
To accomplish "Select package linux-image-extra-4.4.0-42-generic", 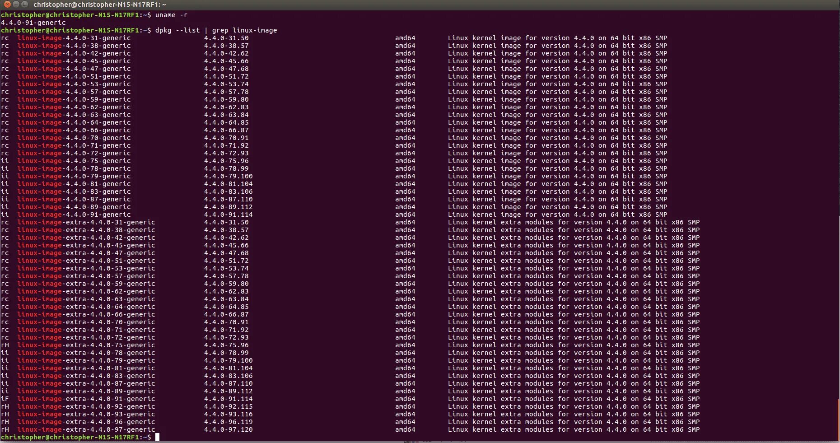I will (x=86, y=238).
